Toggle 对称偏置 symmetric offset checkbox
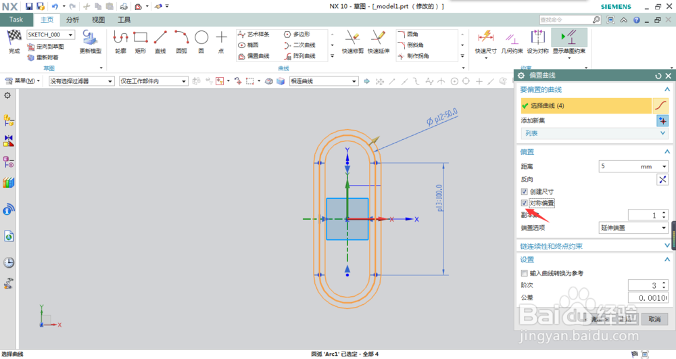The image size is (676, 359). click(x=525, y=203)
